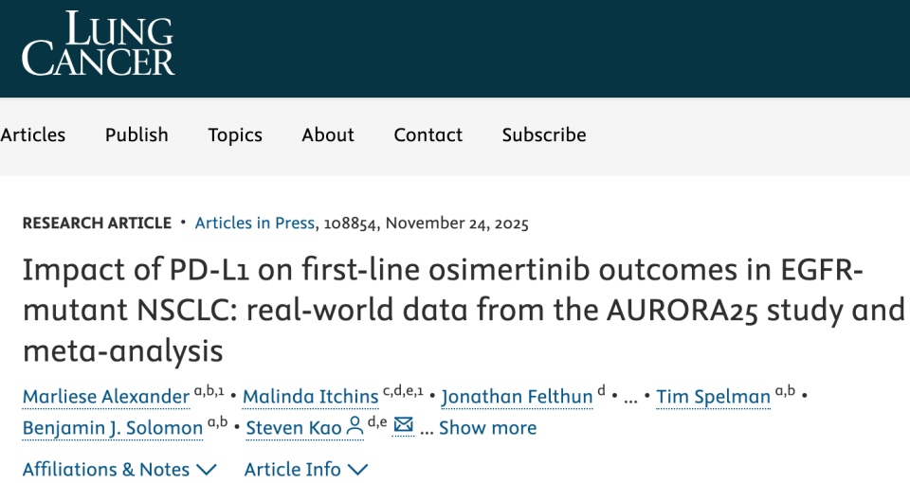
Task: View author Jonathan Felthun
Action: click(x=517, y=396)
